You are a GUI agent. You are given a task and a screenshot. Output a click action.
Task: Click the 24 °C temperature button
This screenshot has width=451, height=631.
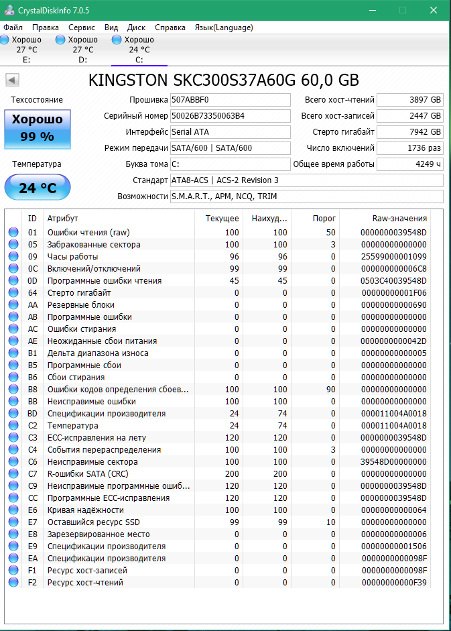[38, 187]
